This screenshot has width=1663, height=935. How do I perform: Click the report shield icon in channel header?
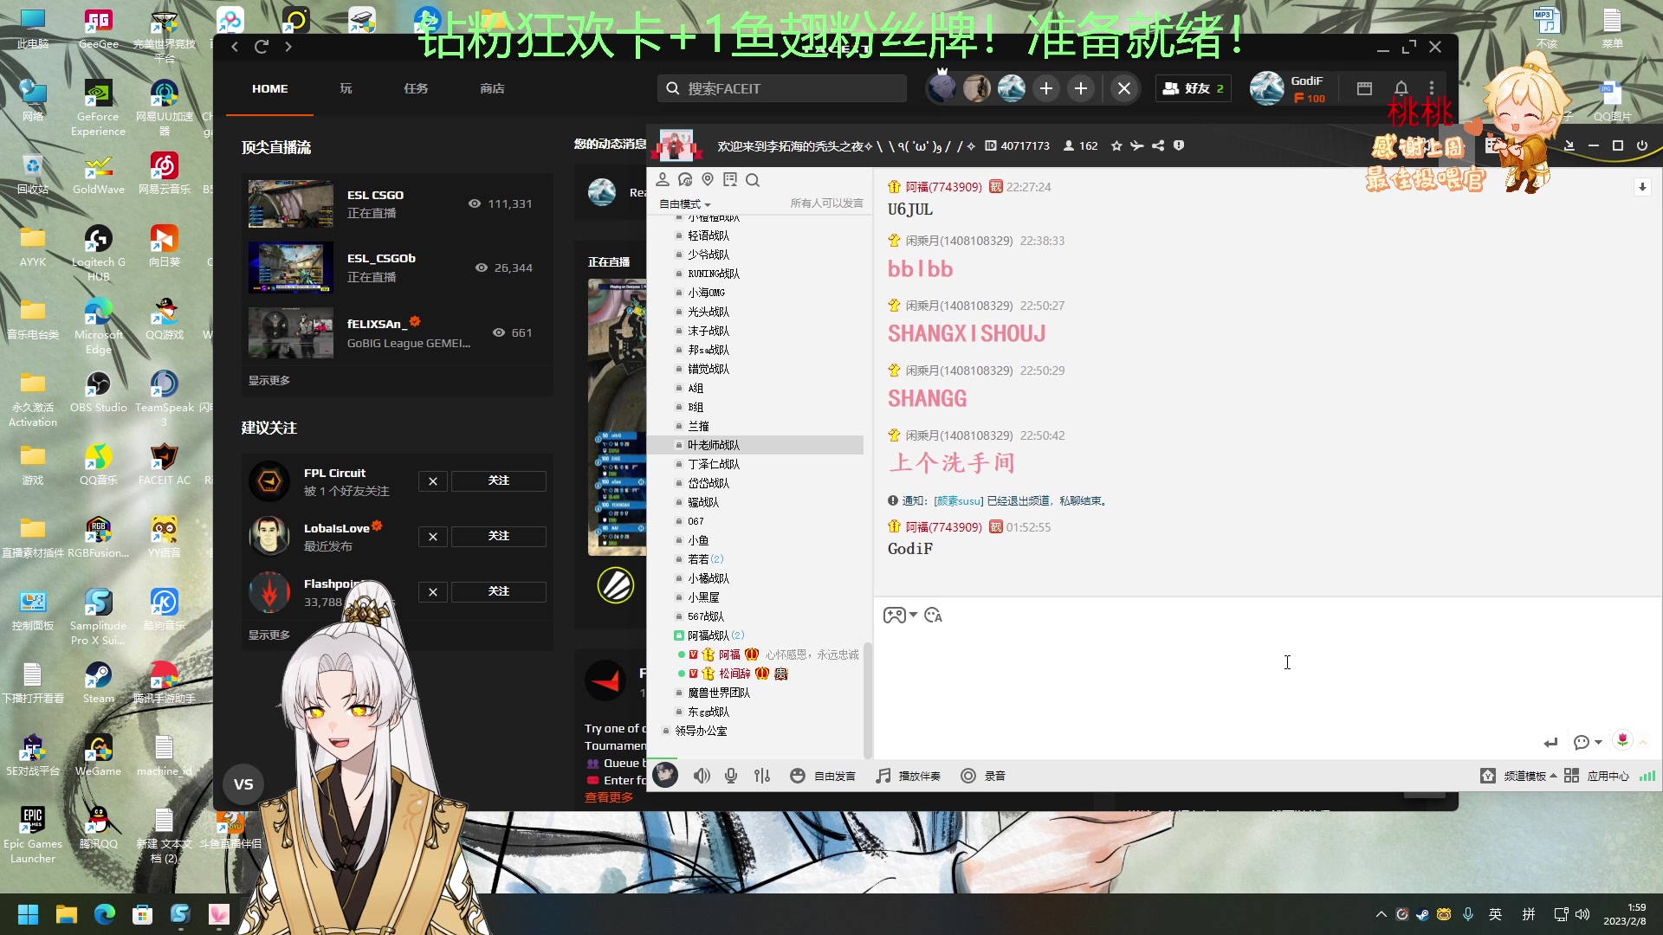click(1179, 145)
